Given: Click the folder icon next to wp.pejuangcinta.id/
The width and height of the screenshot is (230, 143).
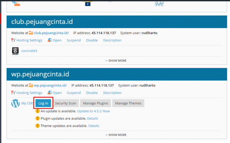Looking at the screenshot, I should click(31, 85).
